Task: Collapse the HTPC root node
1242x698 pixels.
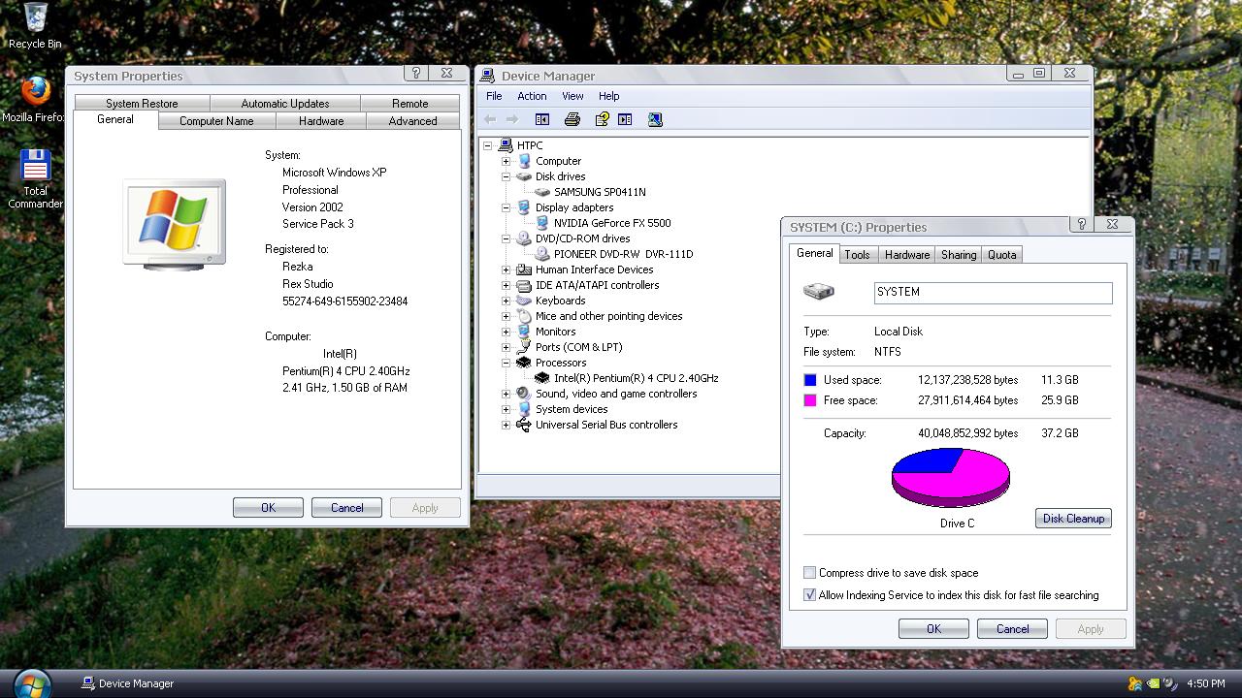Action: pyautogui.click(x=488, y=145)
